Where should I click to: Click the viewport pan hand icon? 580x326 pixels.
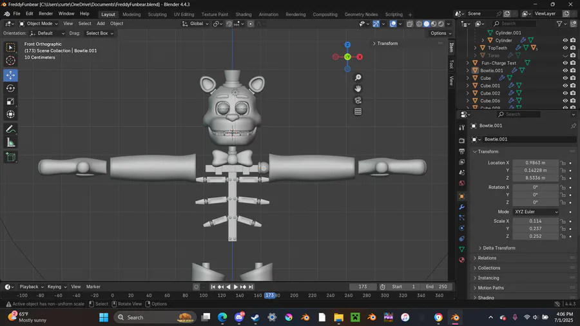tap(358, 89)
